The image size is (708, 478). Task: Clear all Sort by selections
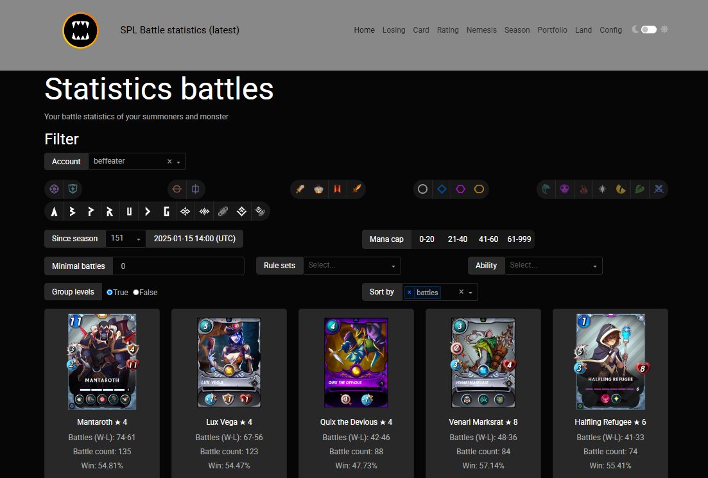(x=461, y=292)
